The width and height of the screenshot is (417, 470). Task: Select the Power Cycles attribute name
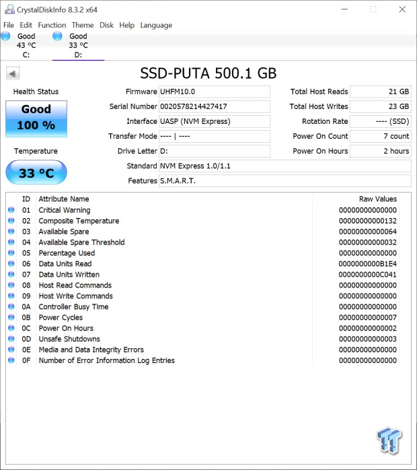pyautogui.click(x=61, y=317)
